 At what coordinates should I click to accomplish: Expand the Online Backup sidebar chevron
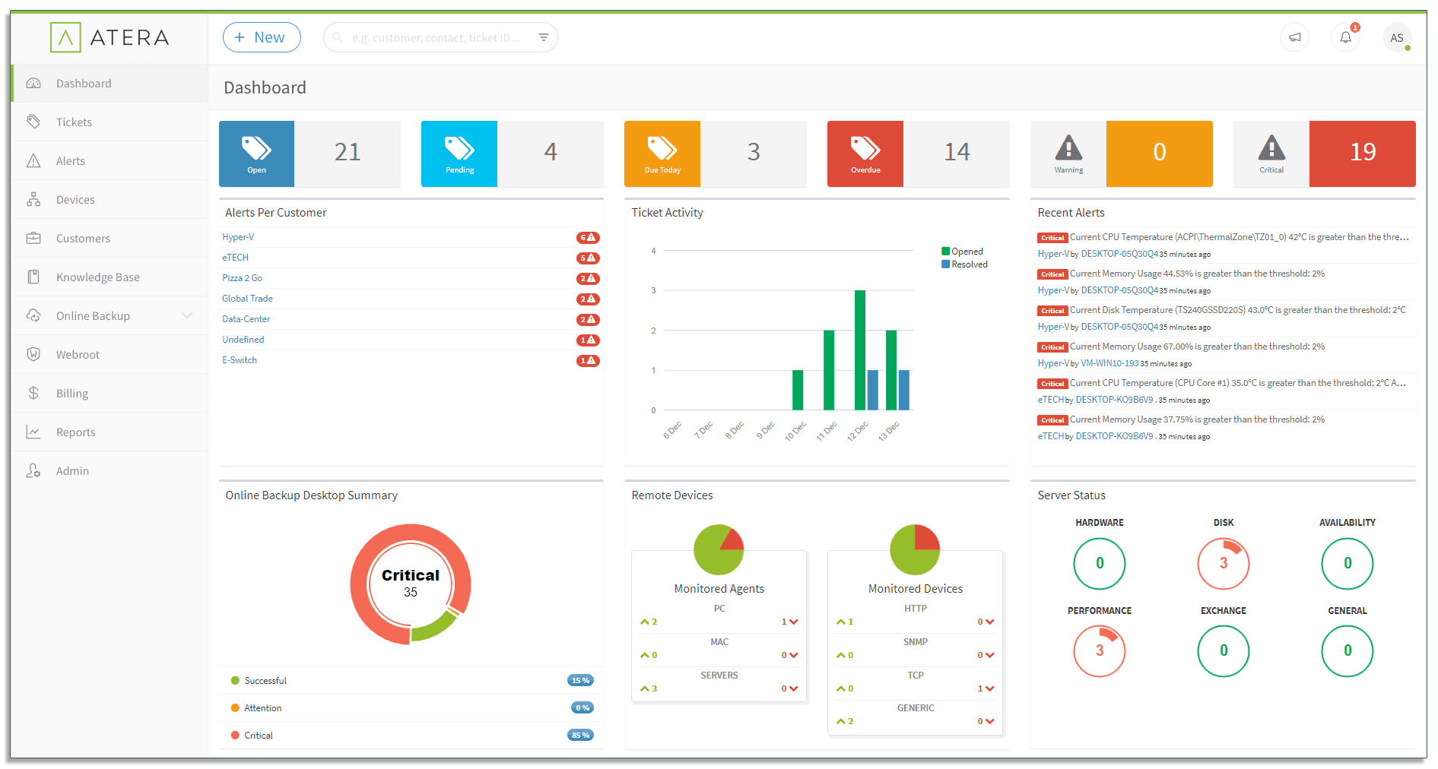coord(187,315)
